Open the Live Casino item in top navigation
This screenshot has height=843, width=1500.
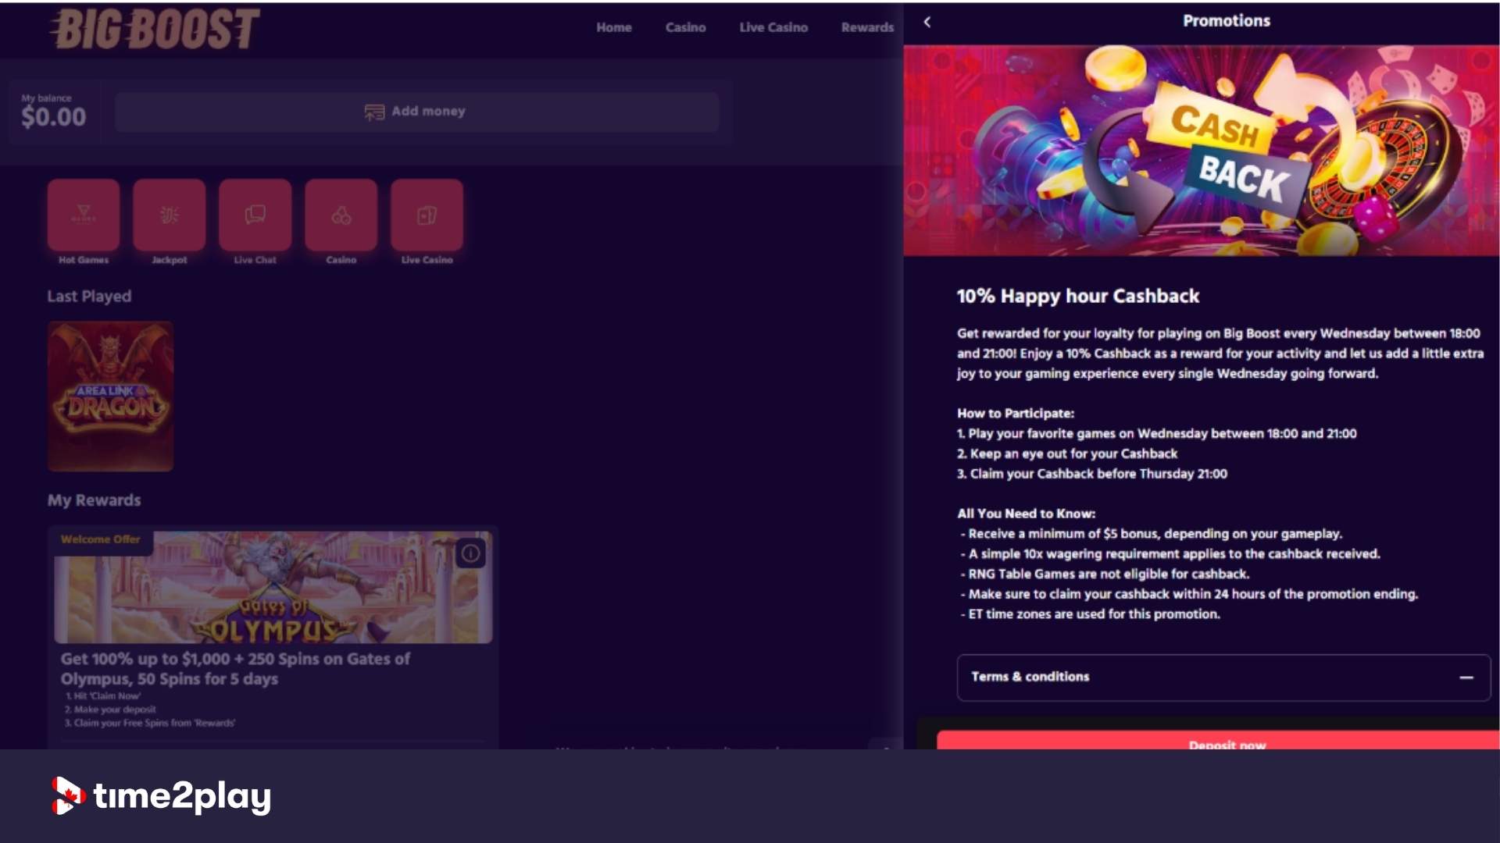point(773,27)
